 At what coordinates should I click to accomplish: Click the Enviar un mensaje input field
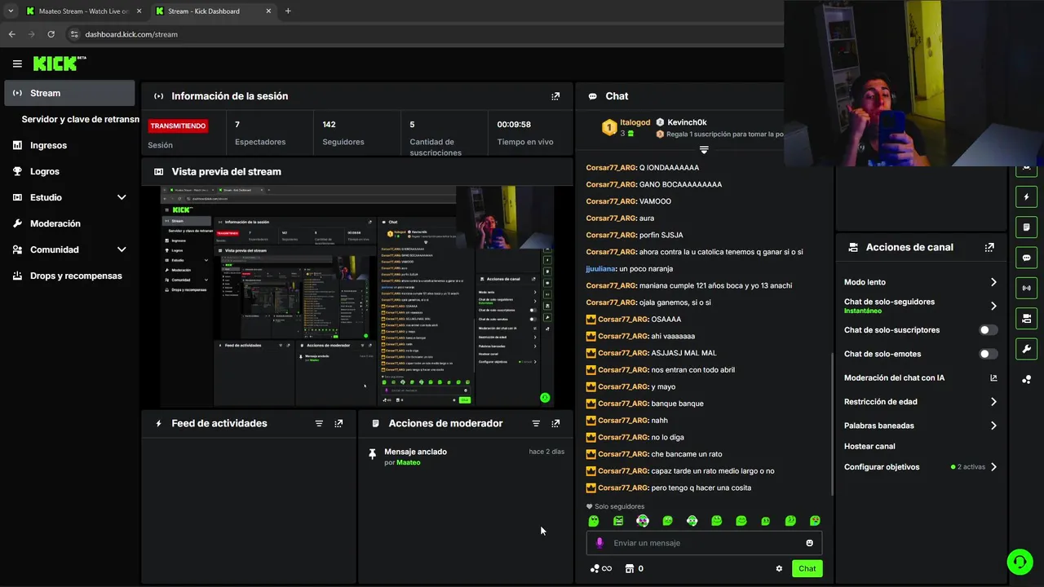[704, 543]
